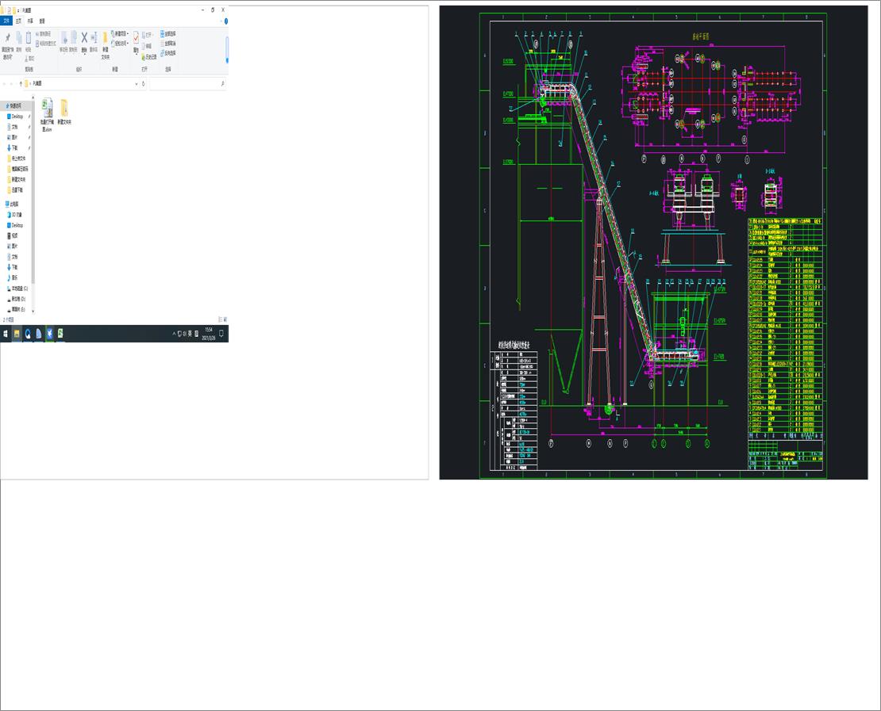881x711 pixels.
Task: Click the Forward navigation arrow
Action: (x=12, y=83)
